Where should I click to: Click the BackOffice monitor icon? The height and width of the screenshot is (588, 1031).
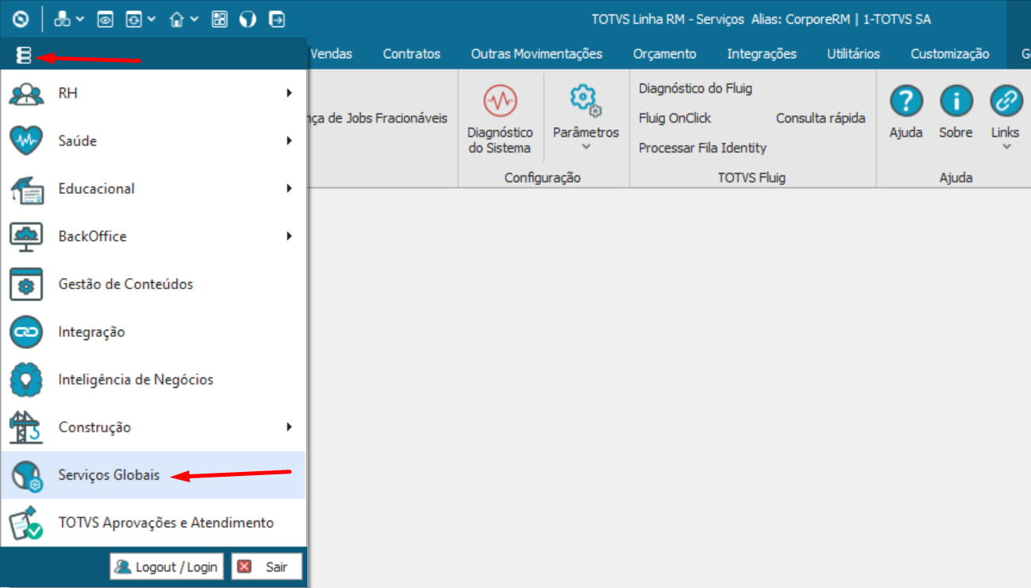(26, 237)
